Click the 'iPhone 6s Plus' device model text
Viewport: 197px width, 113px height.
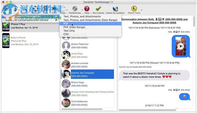[18, 41]
